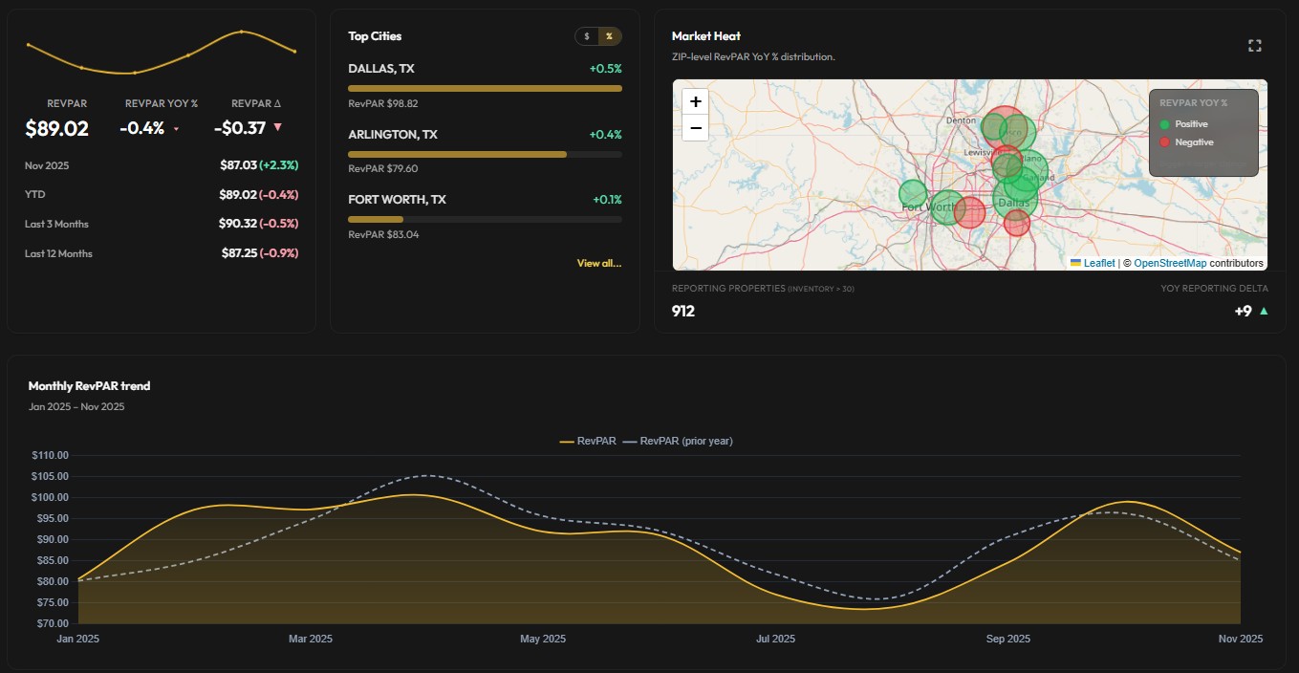Select the dollar icon in Top Cities toggle

(x=587, y=35)
